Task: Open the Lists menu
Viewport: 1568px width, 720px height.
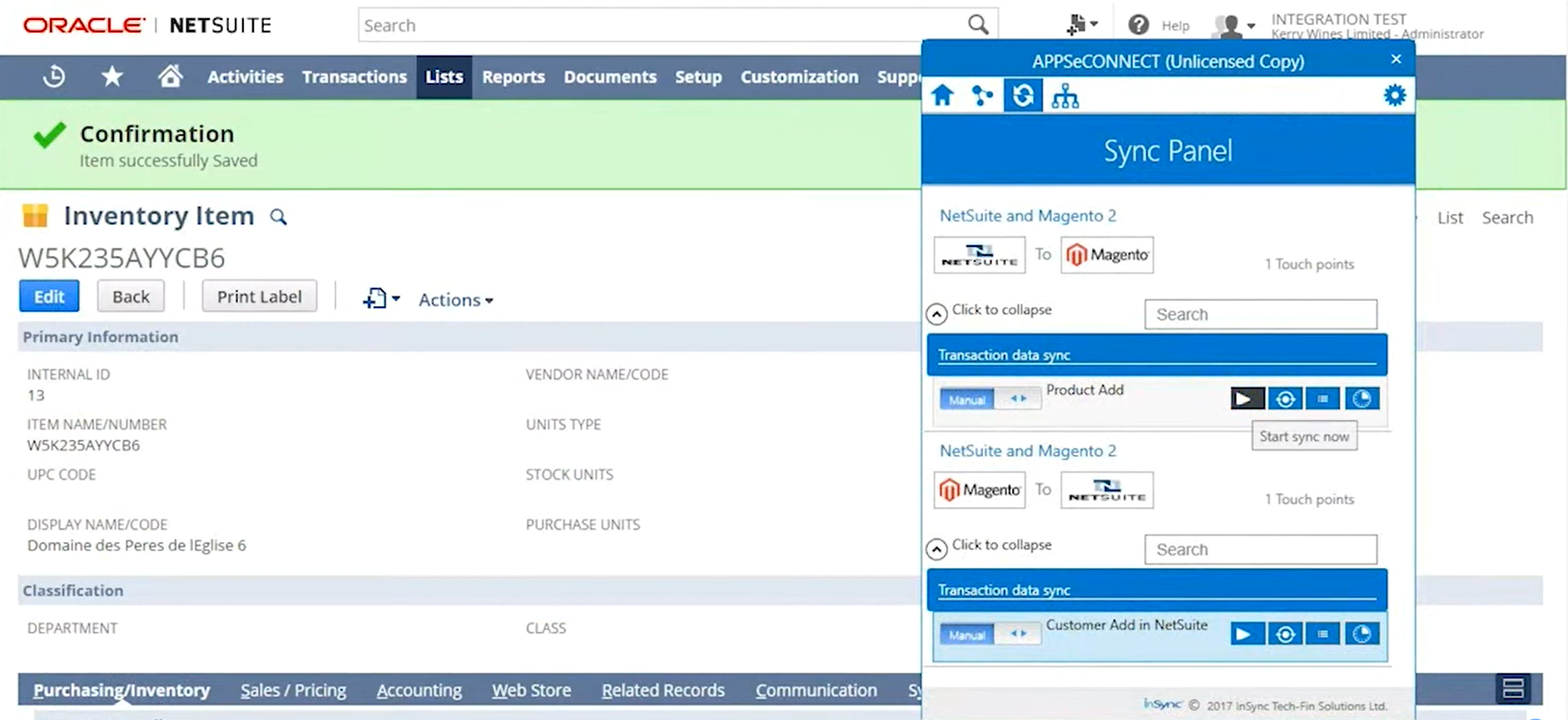Action: (444, 76)
